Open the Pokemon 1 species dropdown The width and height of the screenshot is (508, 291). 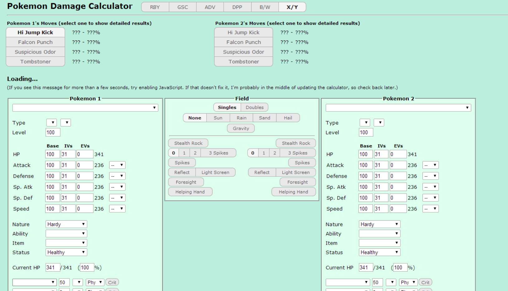85,108
